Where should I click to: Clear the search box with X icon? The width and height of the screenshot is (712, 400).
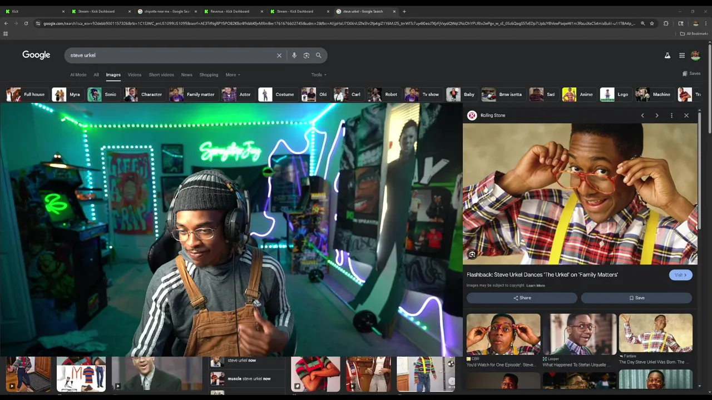[x=279, y=56]
